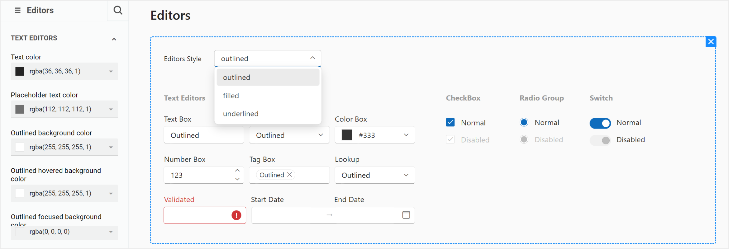This screenshot has height=249, width=729.
Task: Click the black Text color swatch
Action: tap(20, 71)
